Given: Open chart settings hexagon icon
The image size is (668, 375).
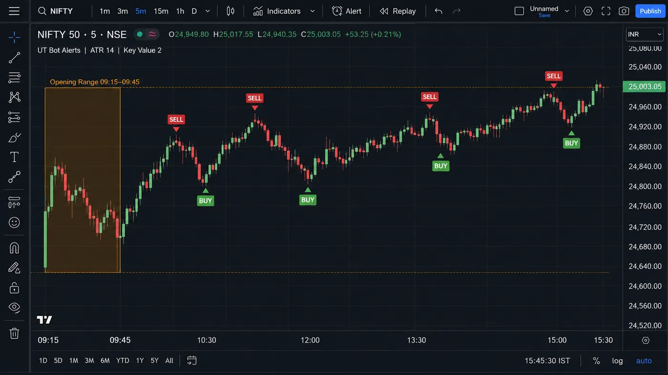Looking at the screenshot, I should pos(588,11).
